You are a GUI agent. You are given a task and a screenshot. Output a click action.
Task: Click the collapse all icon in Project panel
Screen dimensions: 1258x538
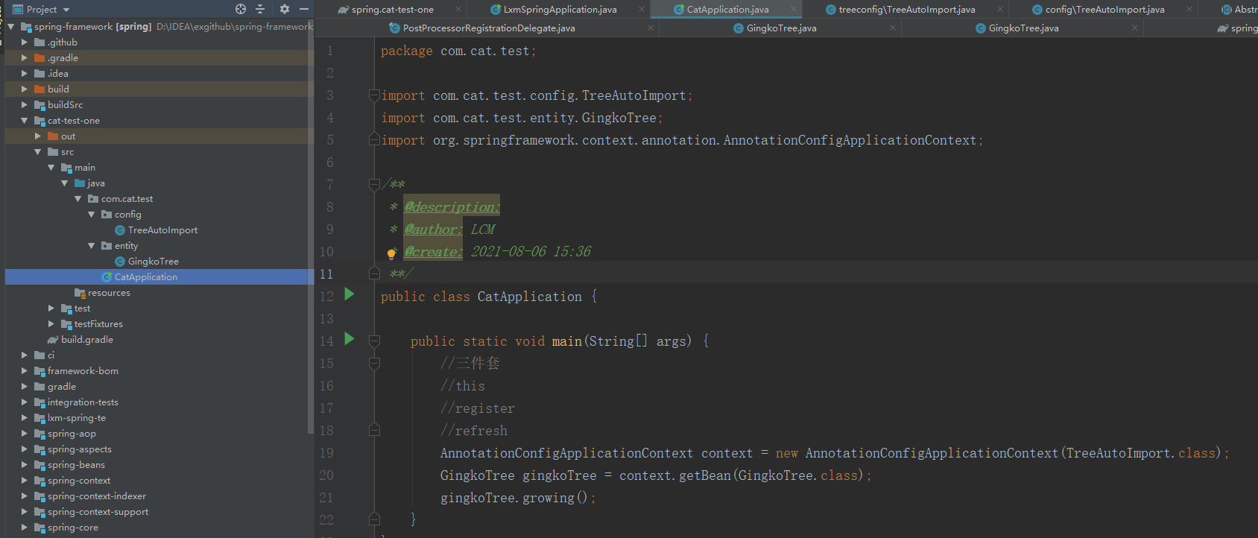[x=260, y=9]
